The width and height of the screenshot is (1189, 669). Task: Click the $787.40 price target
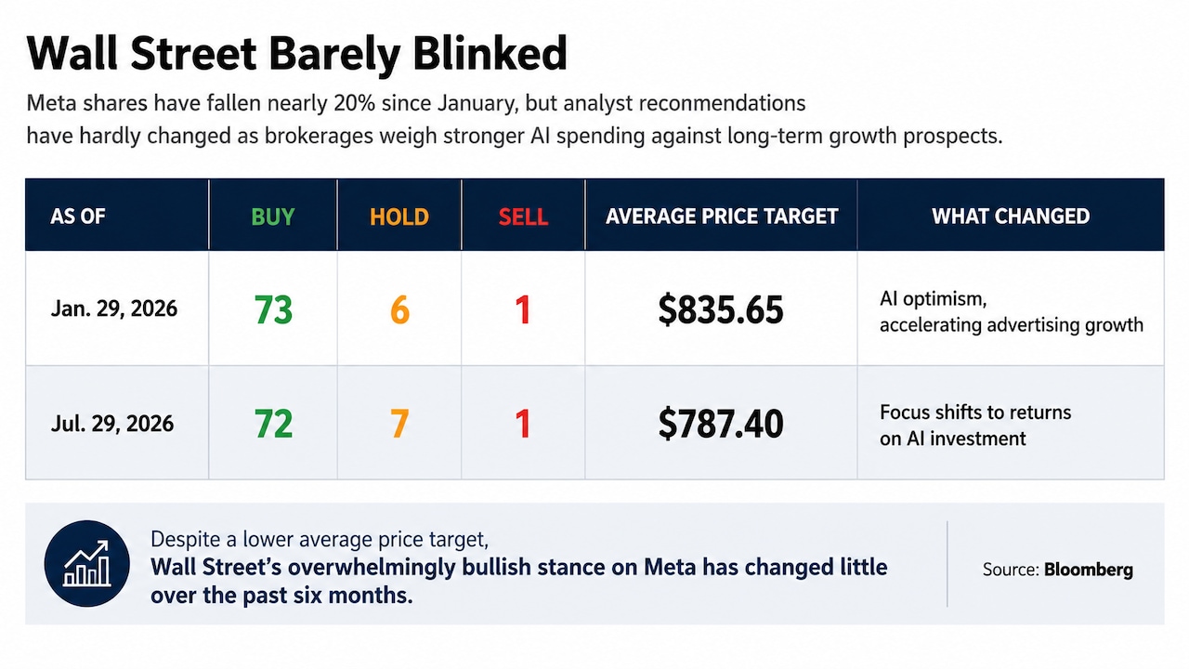(x=721, y=425)
